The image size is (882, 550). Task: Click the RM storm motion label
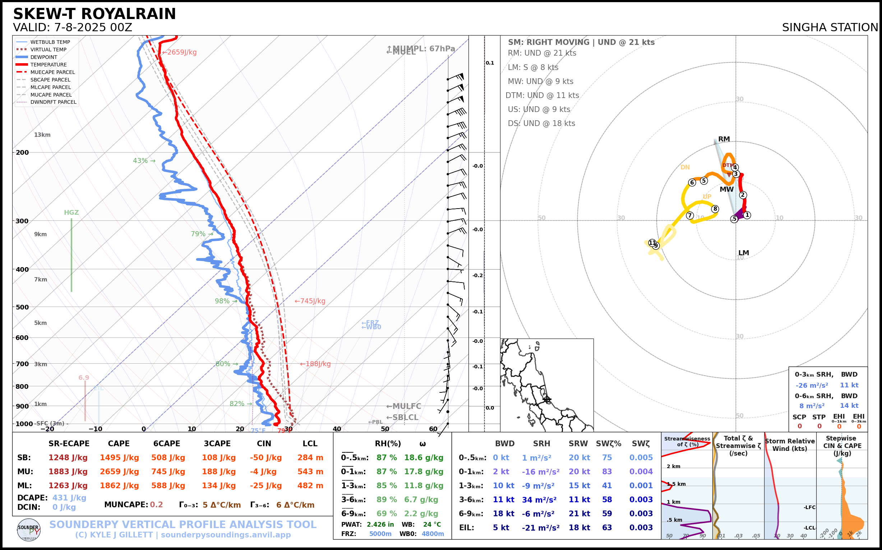724,139
